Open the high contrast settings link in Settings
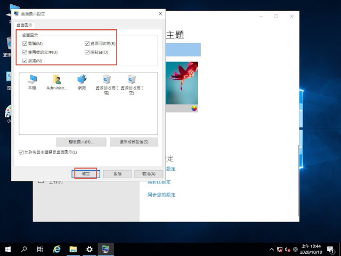 pyautogui.click(x=159, y=182)
